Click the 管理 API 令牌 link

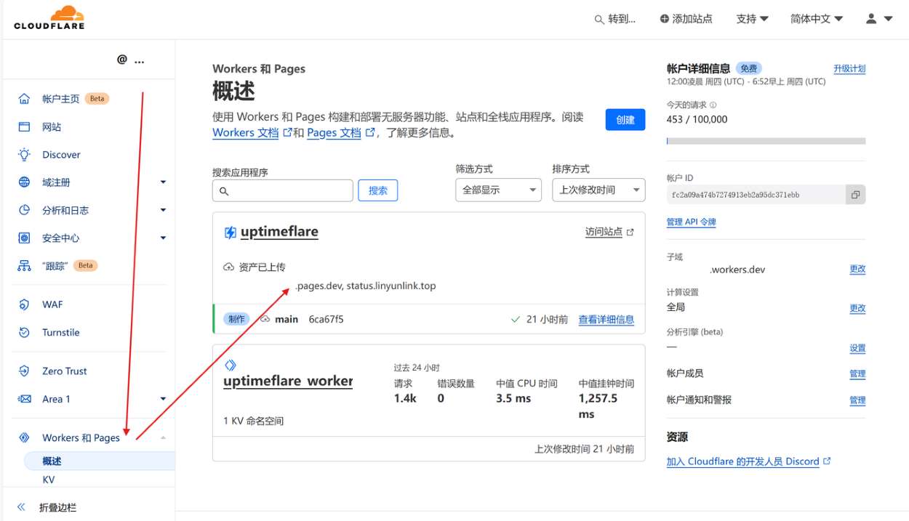click(x=692, y=222)
